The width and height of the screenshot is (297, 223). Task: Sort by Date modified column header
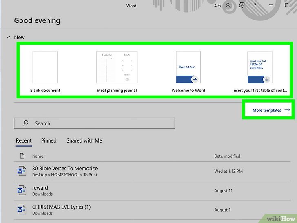click(227, 156)
